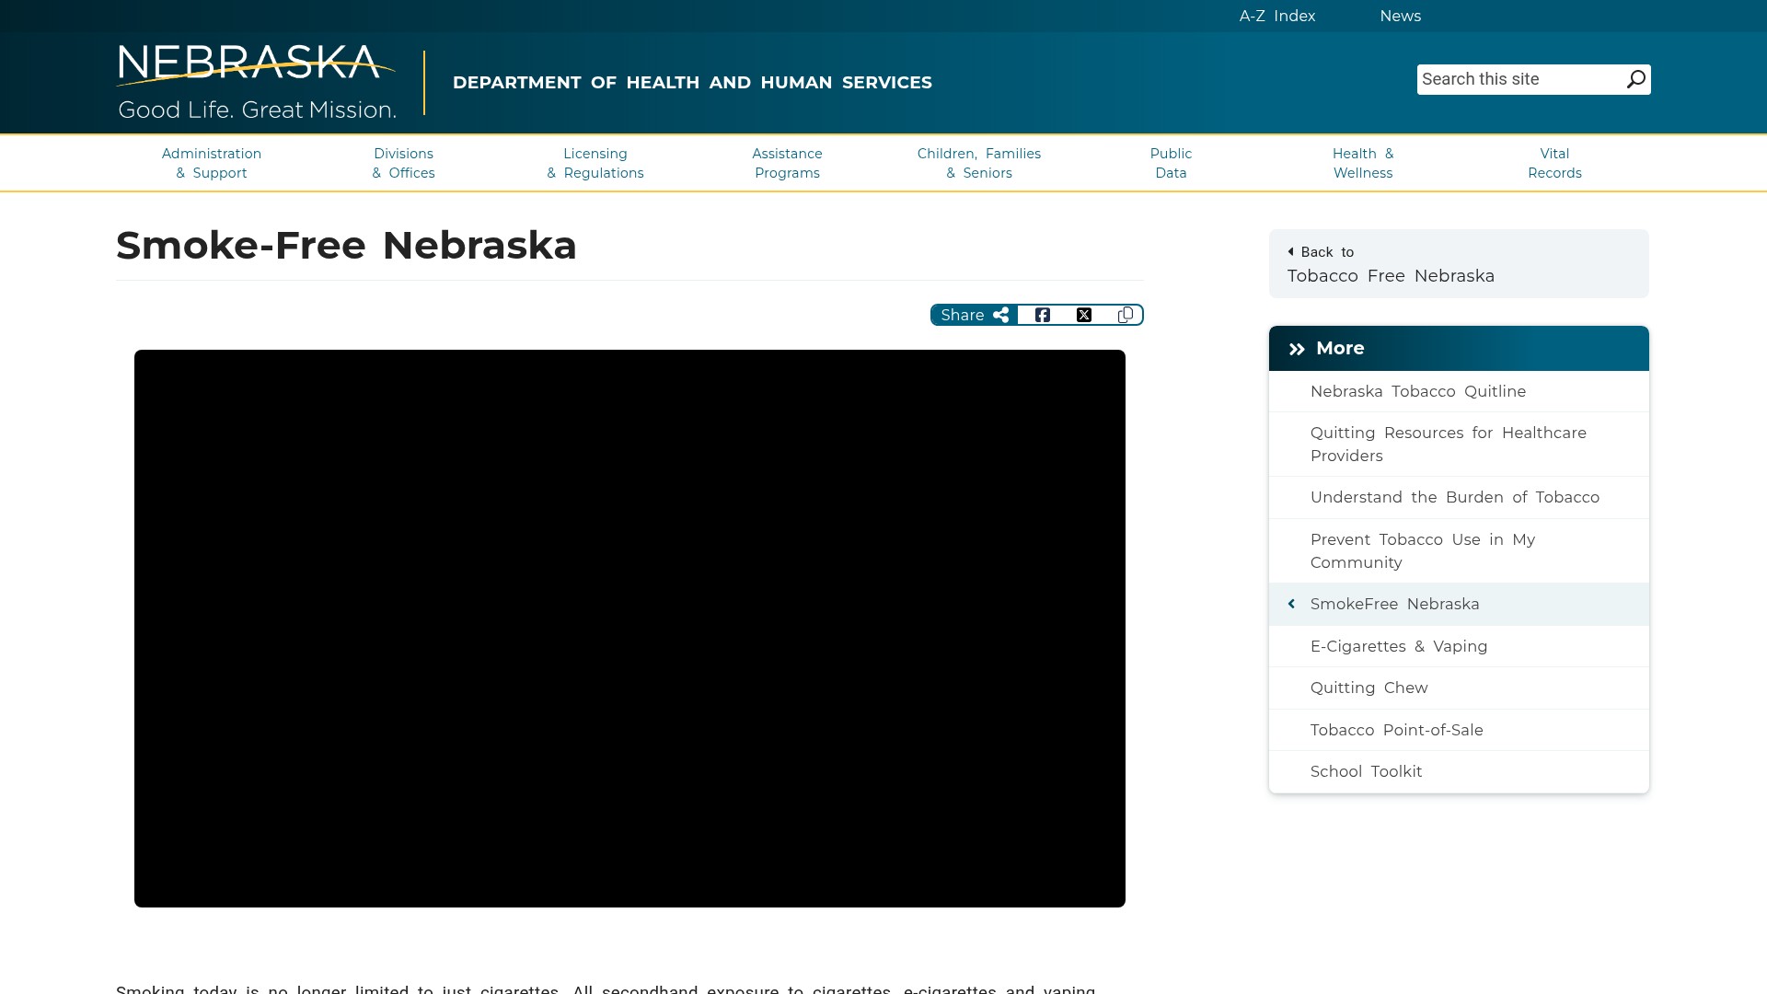Open Public Data menu
Screen dimensions: 1767x994
click(1171, 163)
